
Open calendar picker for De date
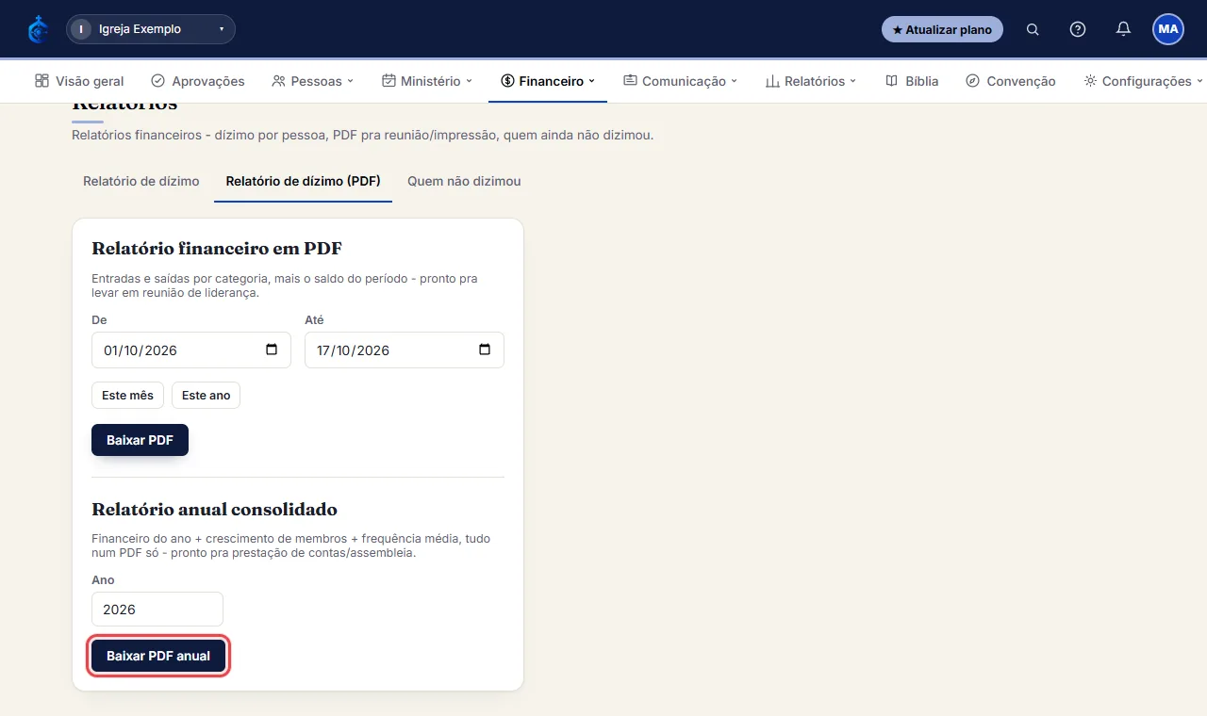[272, 350]
